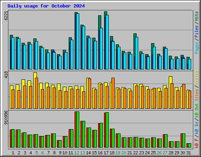The image size is (201, 157).
Task: Click the green kB Out bar for day 30
Action: point(184,141)
